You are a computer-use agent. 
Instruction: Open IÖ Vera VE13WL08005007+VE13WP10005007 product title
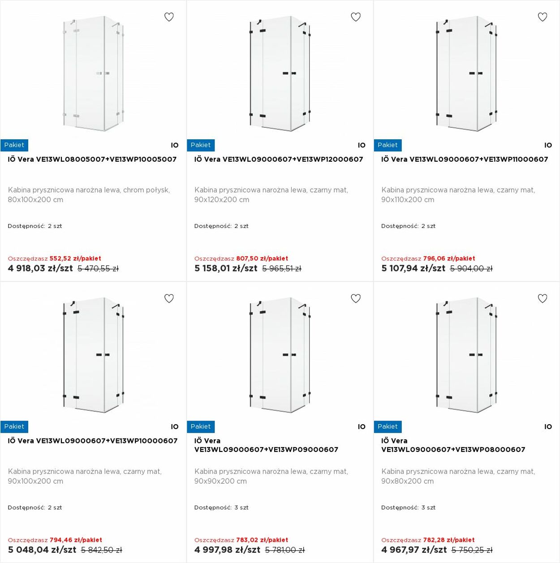92,159
